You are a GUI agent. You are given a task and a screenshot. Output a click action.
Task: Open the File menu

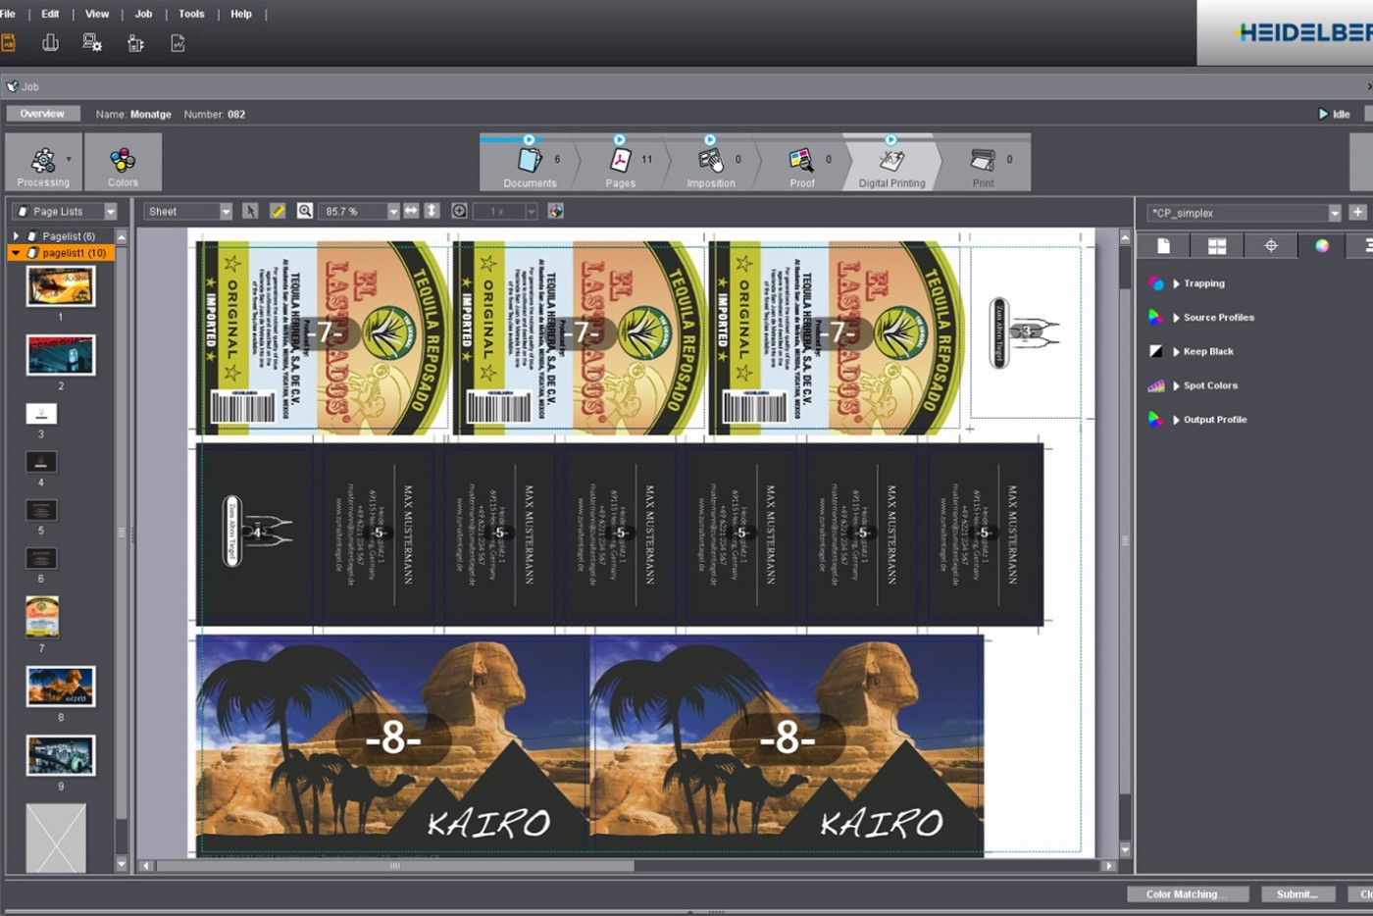[8, 14]
